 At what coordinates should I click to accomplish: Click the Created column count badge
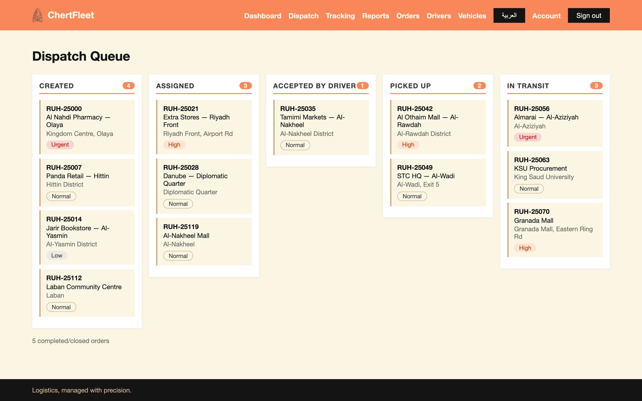[128, 86]
